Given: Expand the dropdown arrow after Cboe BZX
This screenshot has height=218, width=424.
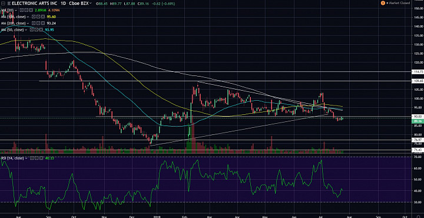Looking at the screenshot, I should (90, 4).
